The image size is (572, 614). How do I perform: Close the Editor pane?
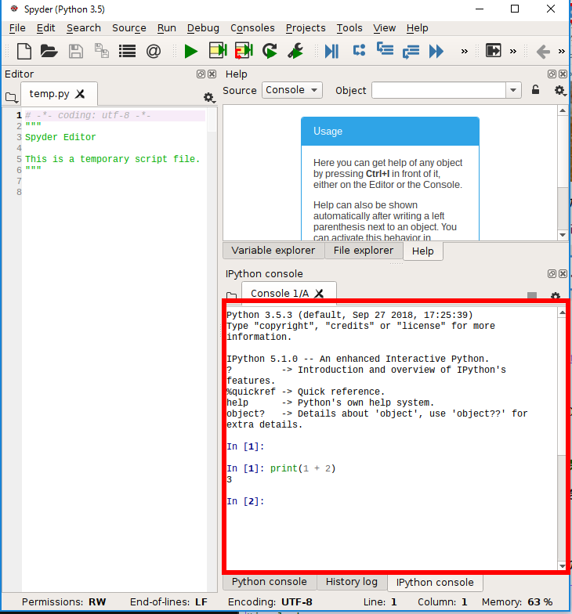(212, 74)
